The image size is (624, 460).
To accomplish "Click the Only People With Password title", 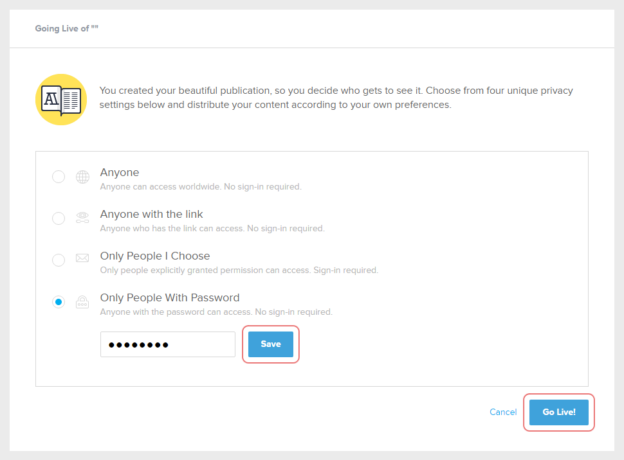I will click(x=170, y=297).
